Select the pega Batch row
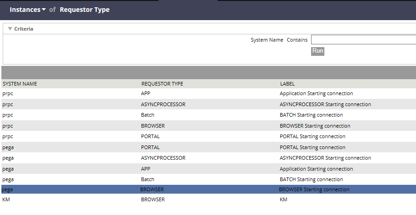416x215 pixels. click(x=208, y=179)
